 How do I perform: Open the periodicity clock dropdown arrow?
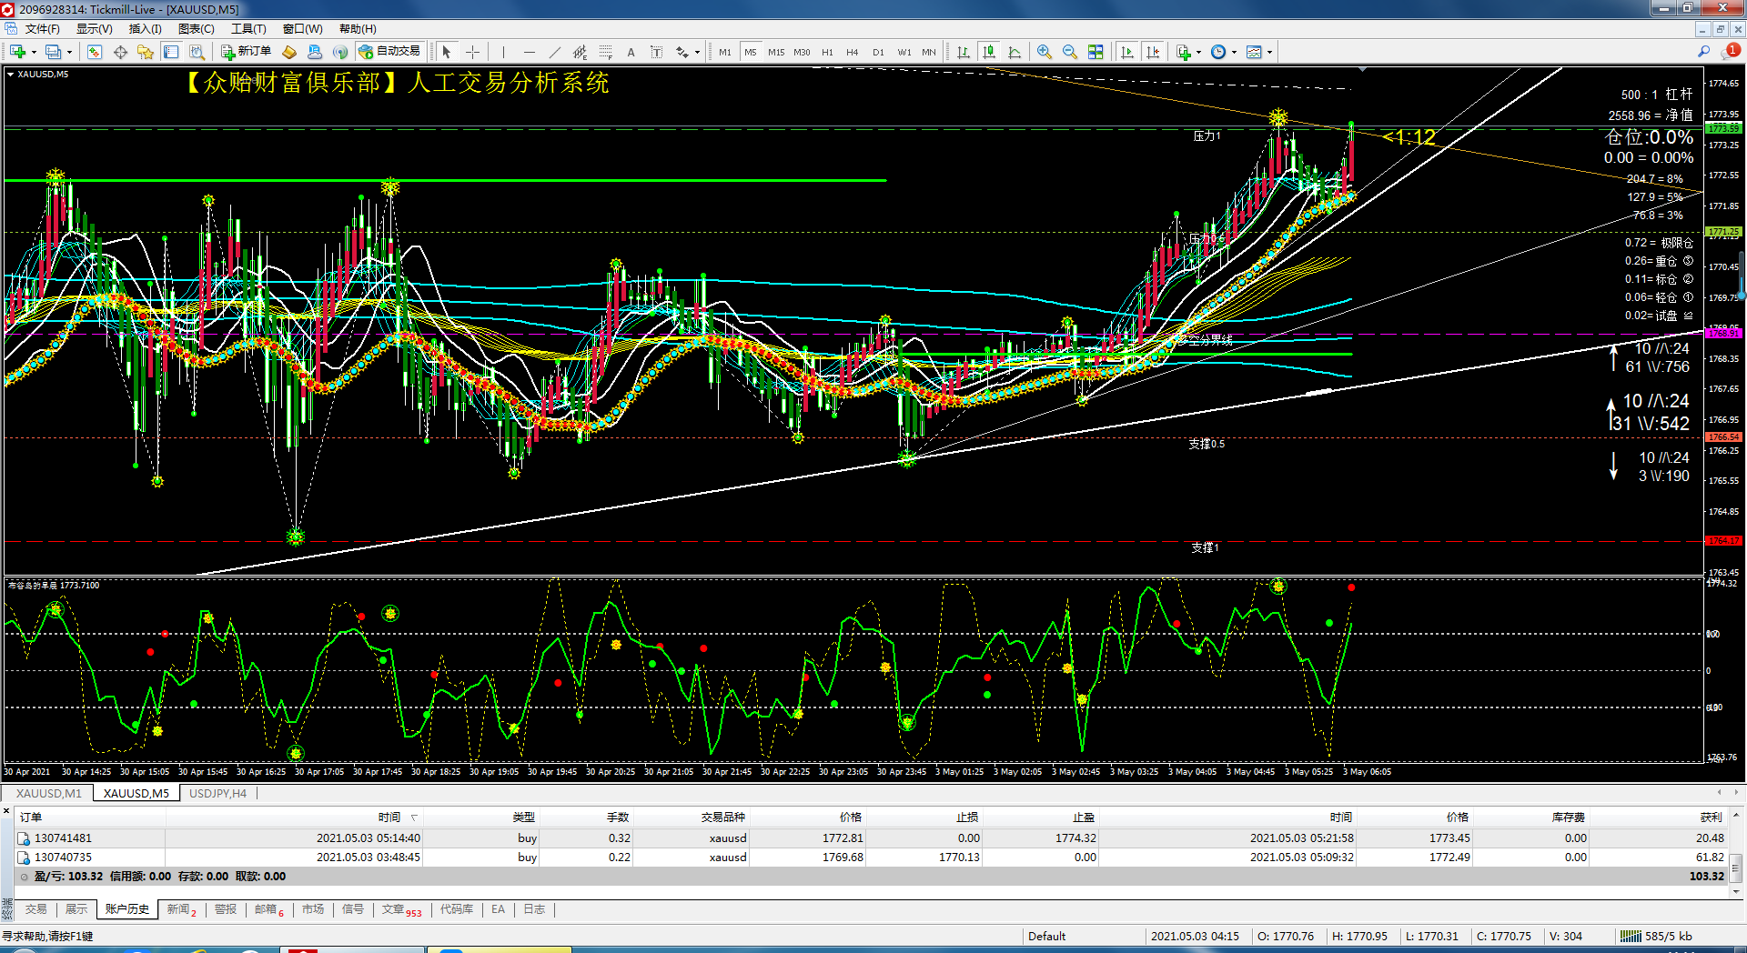pyautogui.click(x=1234, y=52)
